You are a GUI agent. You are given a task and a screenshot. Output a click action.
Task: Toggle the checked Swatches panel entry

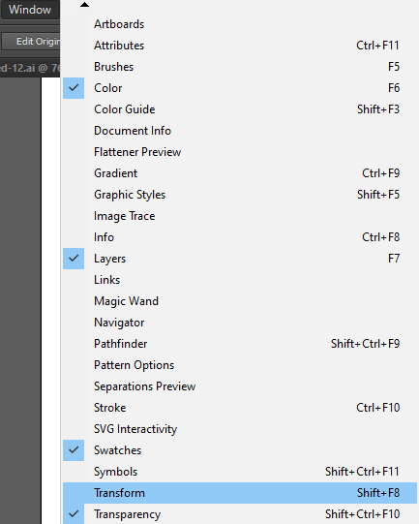tap(240, 450)
